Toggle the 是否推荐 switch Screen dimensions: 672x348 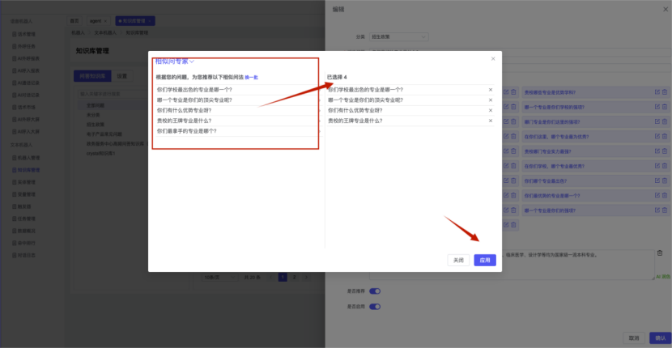point(375,291)
